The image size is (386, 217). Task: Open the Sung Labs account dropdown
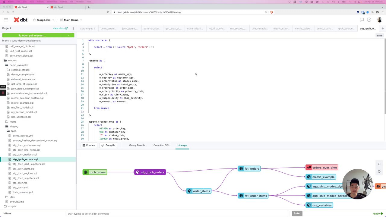point(43,20)
